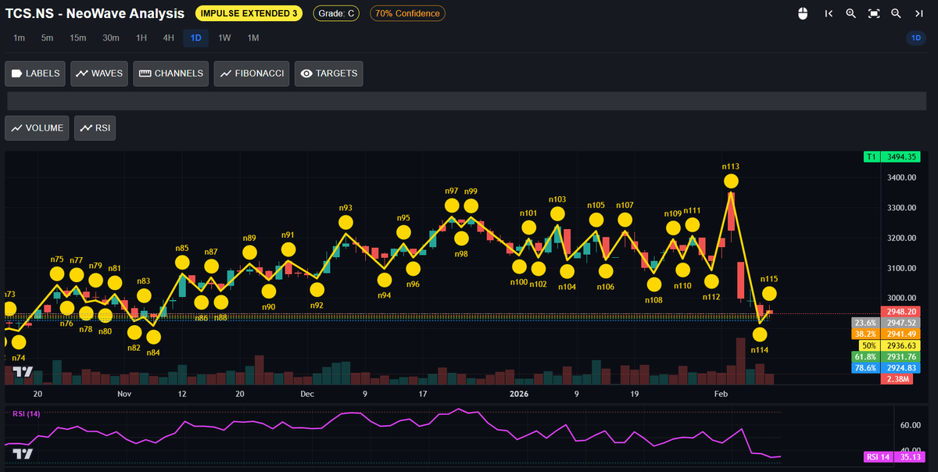Toggle FIBONACCI overlay
Image resolution: width=938 pixels, height=472 pixels.
pyautogui.click(x=252, y=73)
